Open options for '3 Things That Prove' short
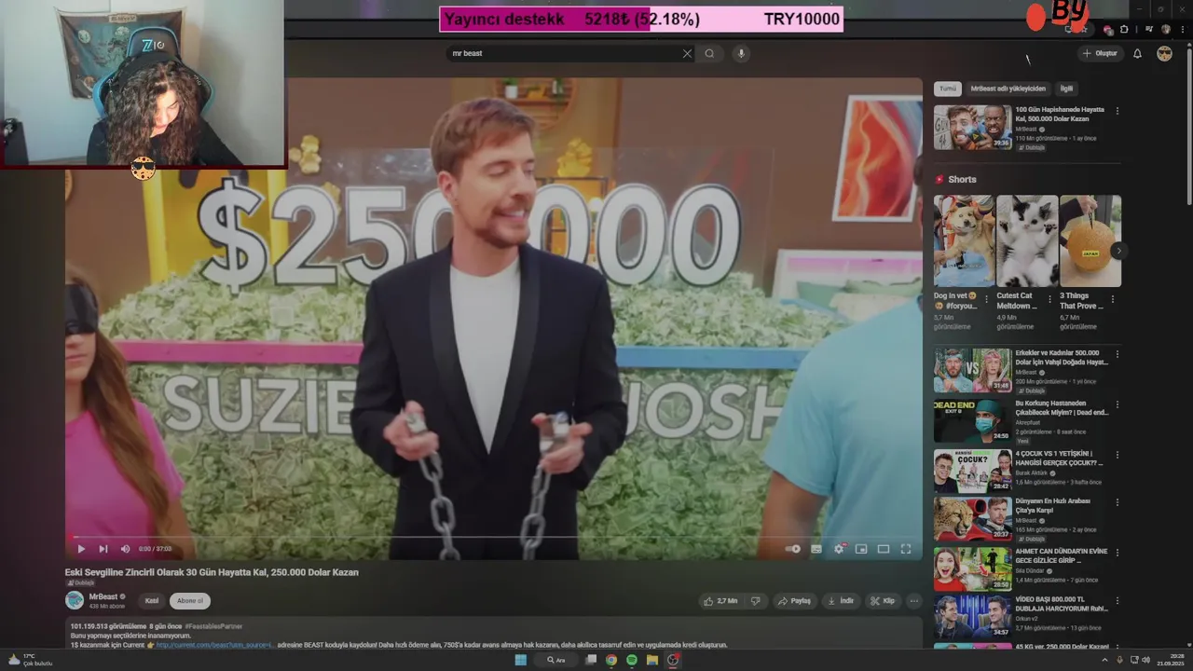This screenshot has height=671, width=1193. click(x=1112, y=300)
